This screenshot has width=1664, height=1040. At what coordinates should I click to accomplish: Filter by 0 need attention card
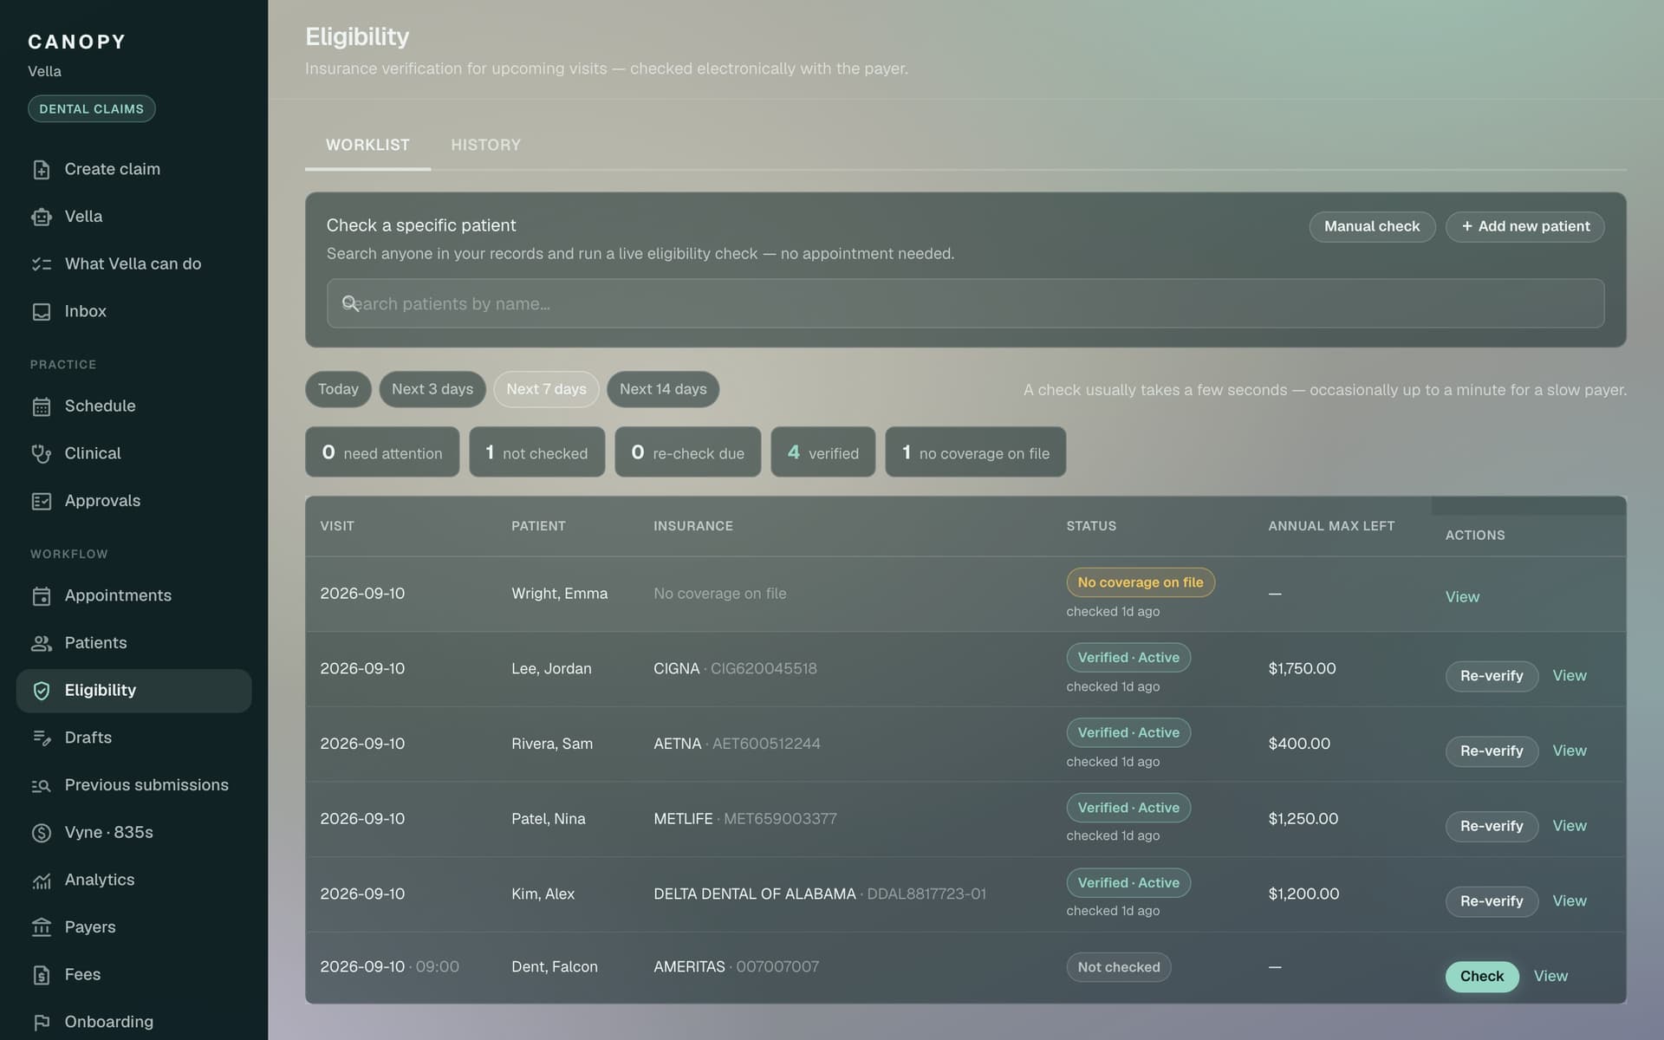coord(382,452)
